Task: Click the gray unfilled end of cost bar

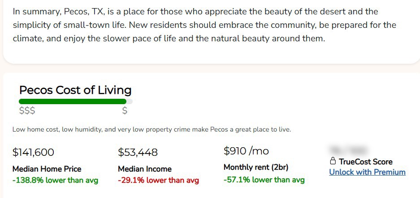Action: (x=130, y=101)
